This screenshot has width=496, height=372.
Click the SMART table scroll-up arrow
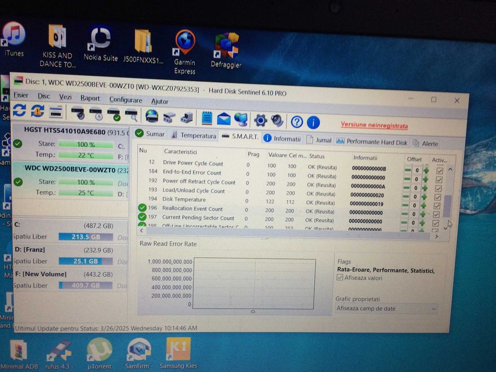(450, 170)
